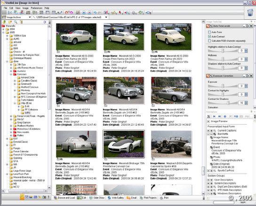
Task: Select the Maybach DS8 Zeppelin thumbnail
Action: [171, 144]
